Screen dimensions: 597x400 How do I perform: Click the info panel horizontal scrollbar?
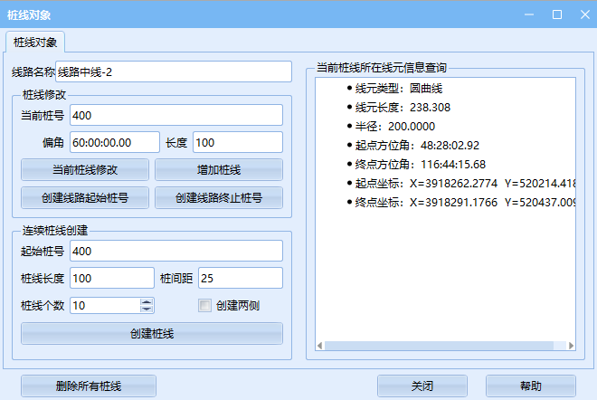click(443, 345)
